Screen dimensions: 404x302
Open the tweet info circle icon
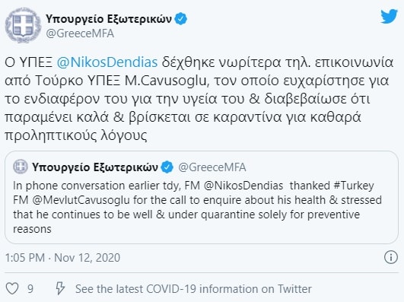391,257
